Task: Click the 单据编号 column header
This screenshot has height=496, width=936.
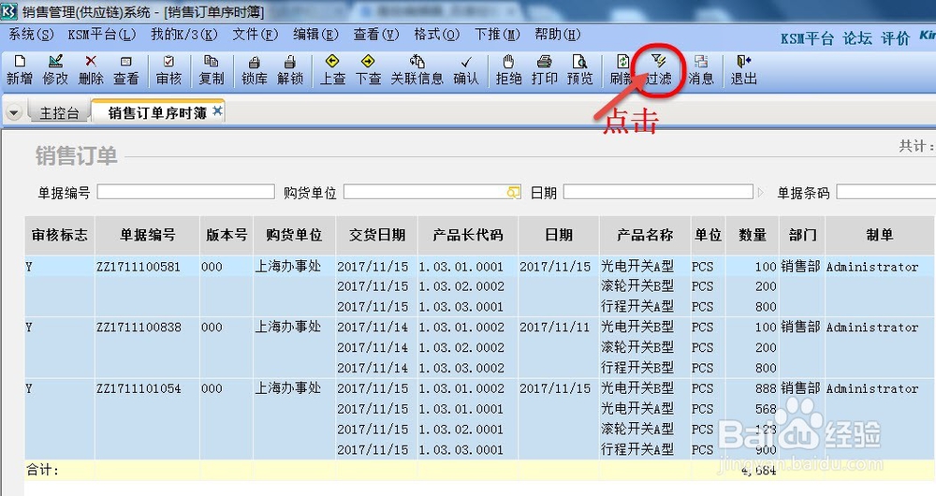Action: click(x=148, y=235)
